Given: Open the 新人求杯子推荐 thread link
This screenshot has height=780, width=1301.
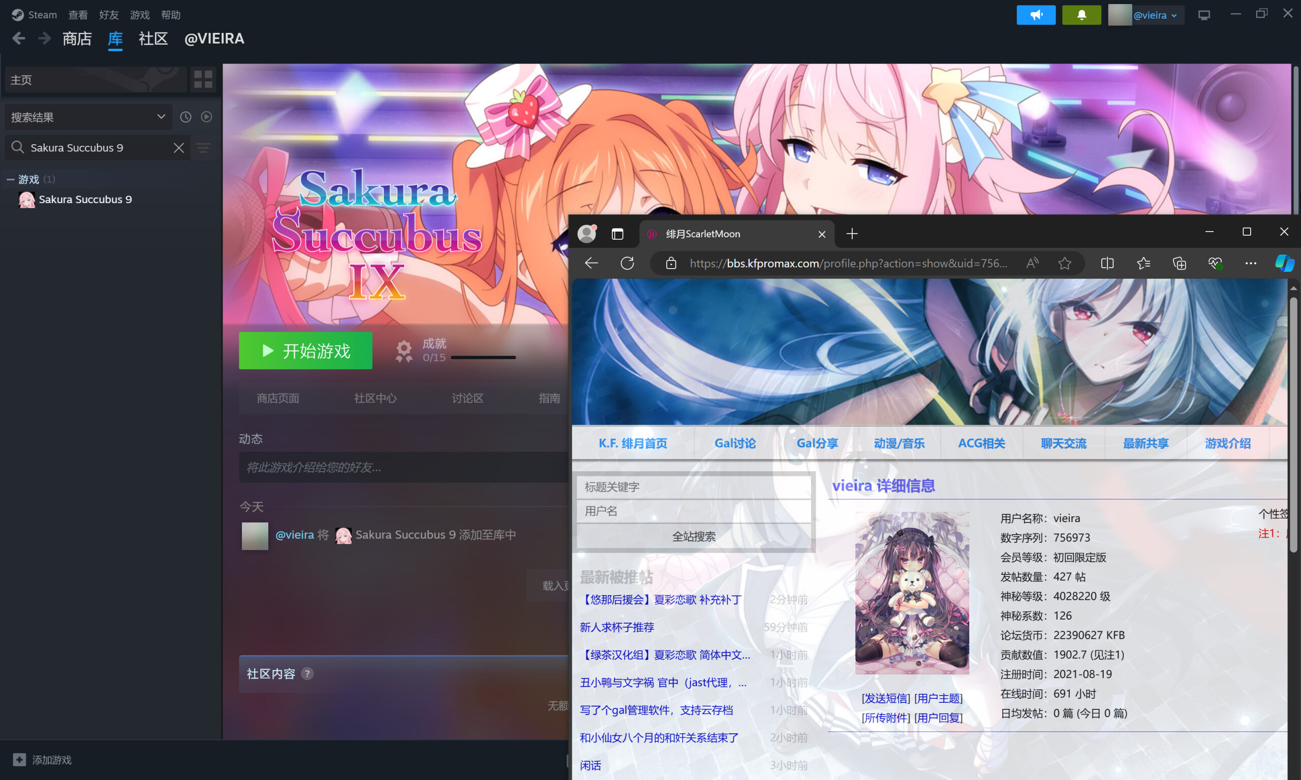Looking at the screenshot, I should (617, 627).
